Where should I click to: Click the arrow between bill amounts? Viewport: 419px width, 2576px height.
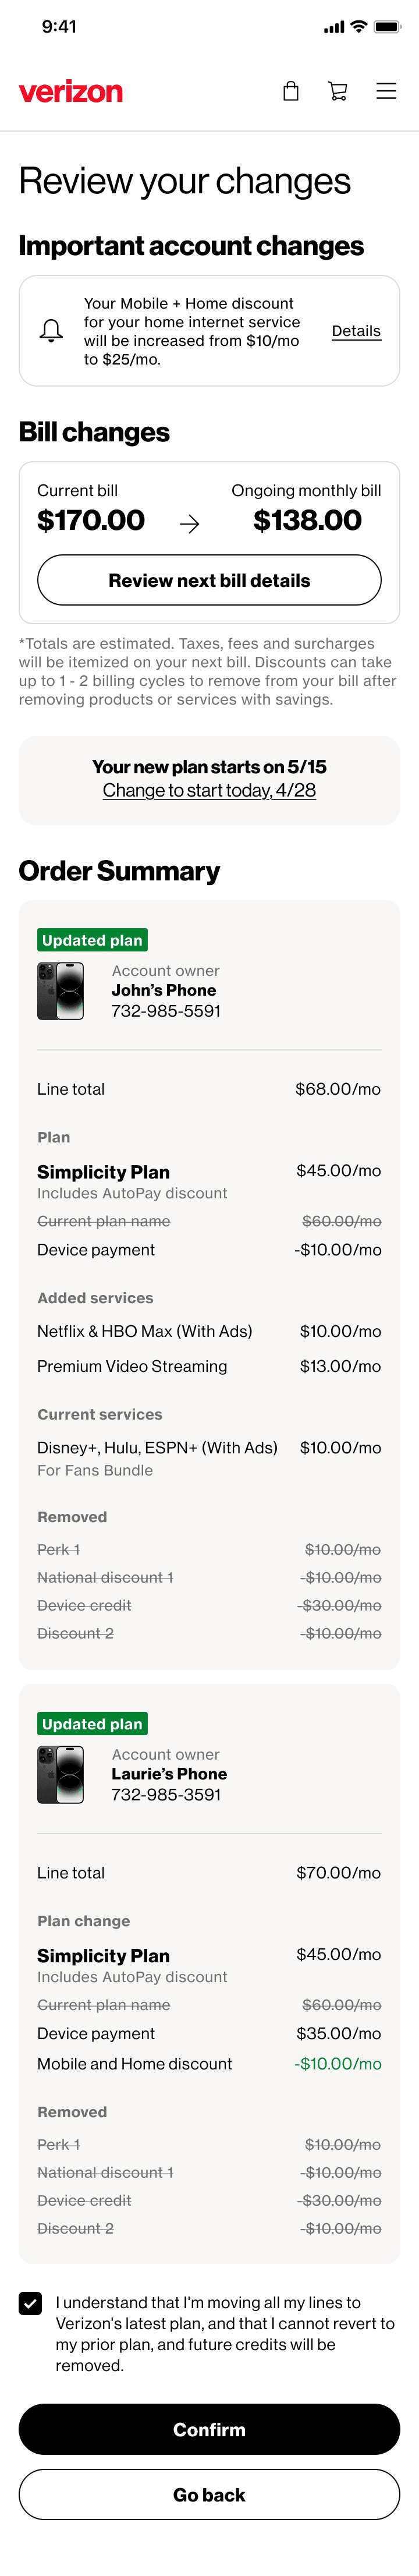[x=189, y=524]
